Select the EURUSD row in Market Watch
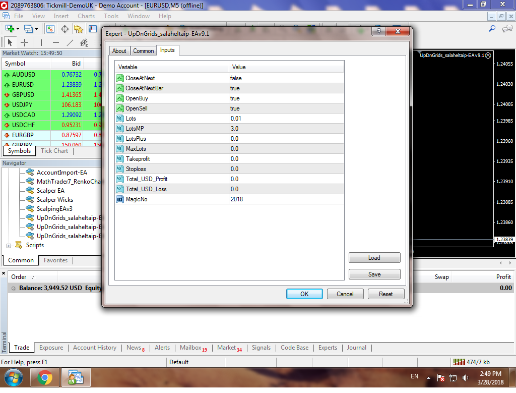Image resolution: width=516 pixels, height=393 pixels. 52,85
